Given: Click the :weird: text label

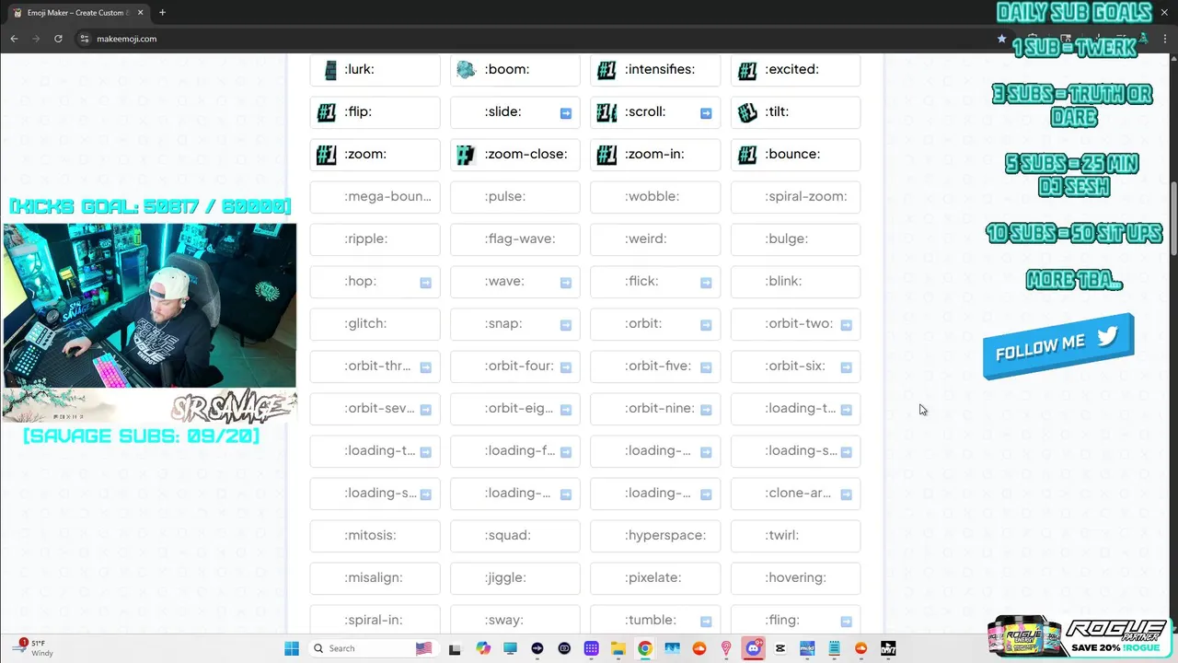Looking at the screenshot, I should [646, 238].
